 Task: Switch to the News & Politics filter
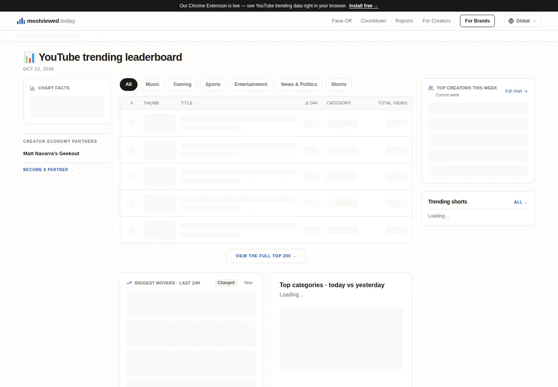click(299, 84)
